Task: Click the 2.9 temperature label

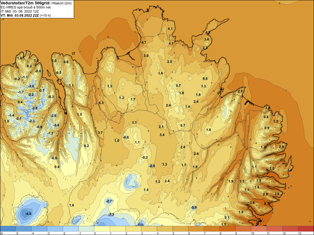Action: click(265, 194)
